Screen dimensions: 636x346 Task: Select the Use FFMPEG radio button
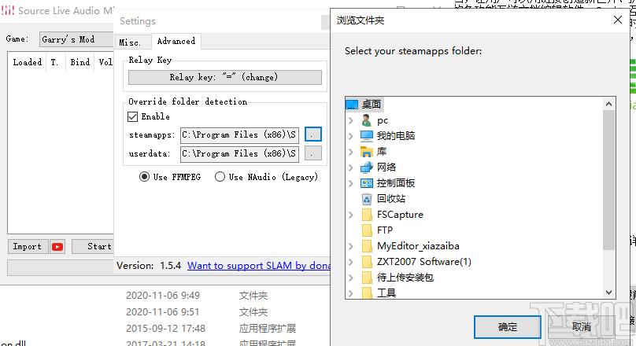coord(144,177)
